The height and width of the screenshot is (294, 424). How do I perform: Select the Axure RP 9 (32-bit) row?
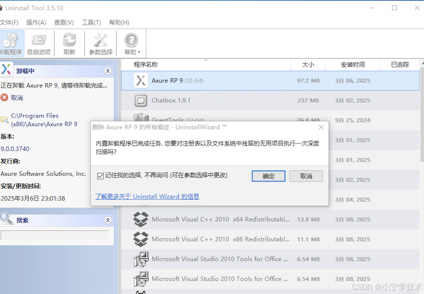point(270,80)
